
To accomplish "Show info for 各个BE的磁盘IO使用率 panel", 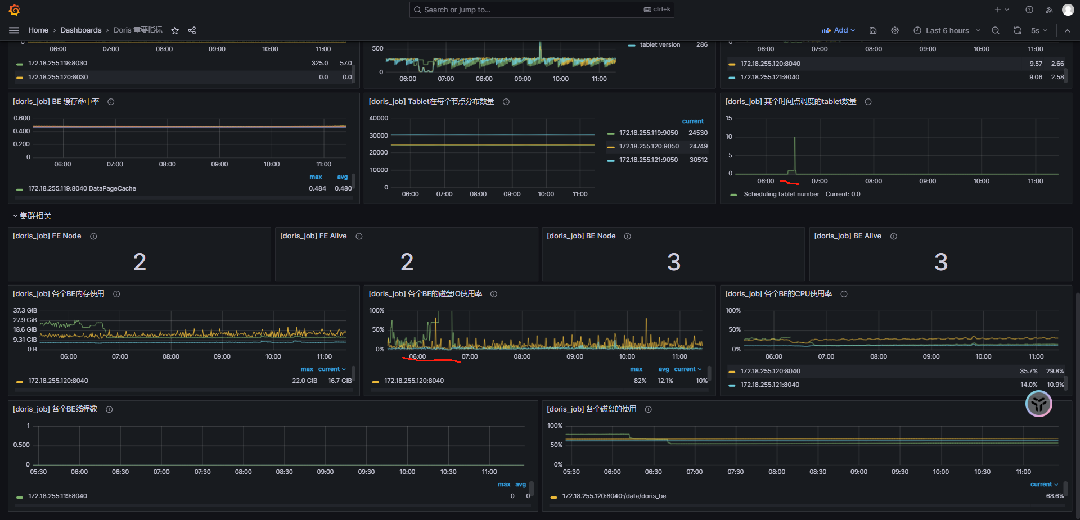I will tap(494, 294).
